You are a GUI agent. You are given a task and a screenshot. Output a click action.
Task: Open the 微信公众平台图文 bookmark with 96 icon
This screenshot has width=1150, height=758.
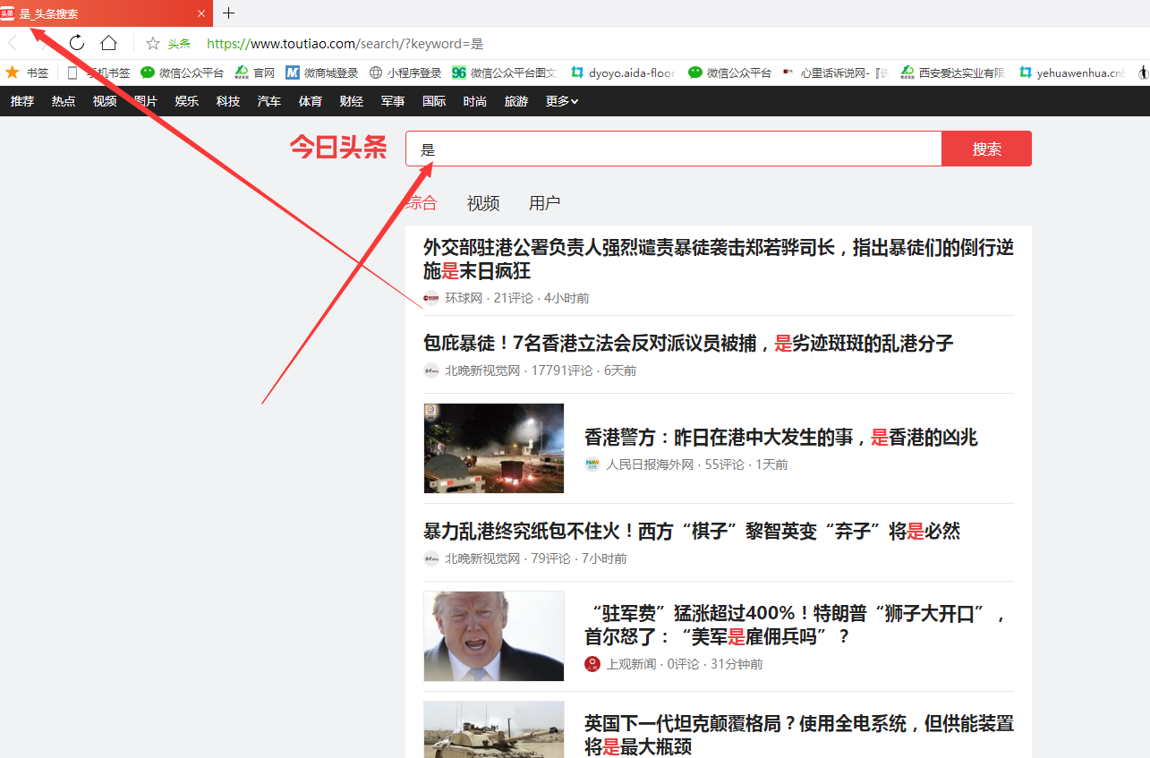point(506,72)
